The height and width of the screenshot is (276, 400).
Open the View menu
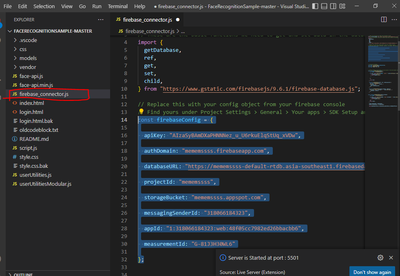coord(67,7)
